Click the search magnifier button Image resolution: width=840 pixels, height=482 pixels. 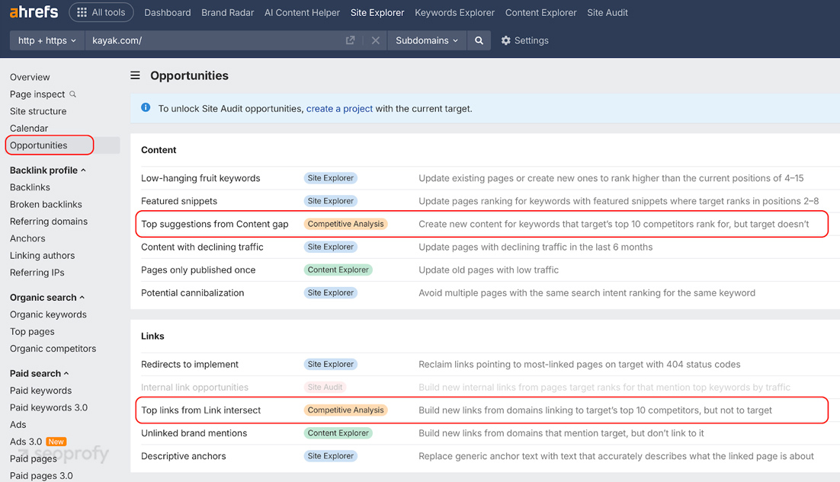click(x=479, y=40)
